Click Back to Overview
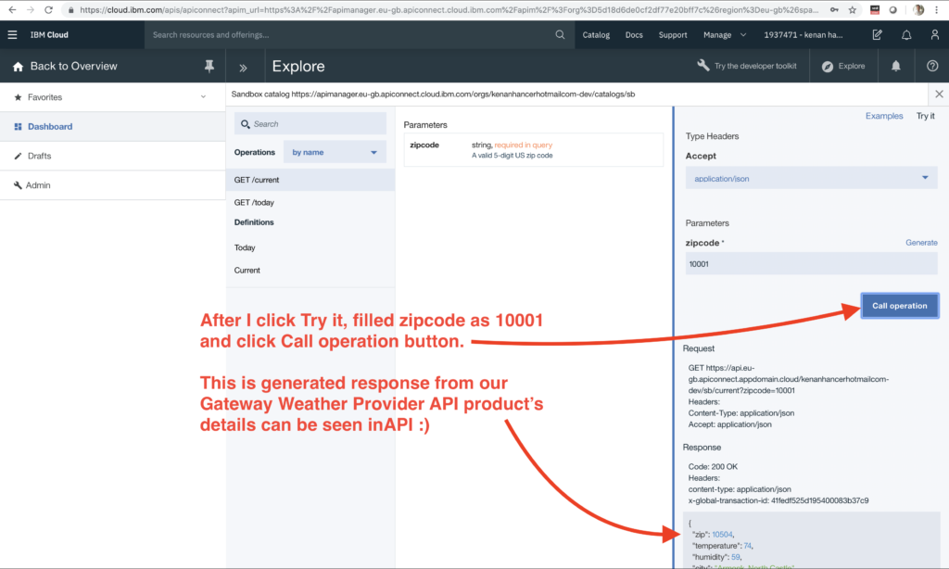This screenshot has width=949, height=569. coord(74,66)
